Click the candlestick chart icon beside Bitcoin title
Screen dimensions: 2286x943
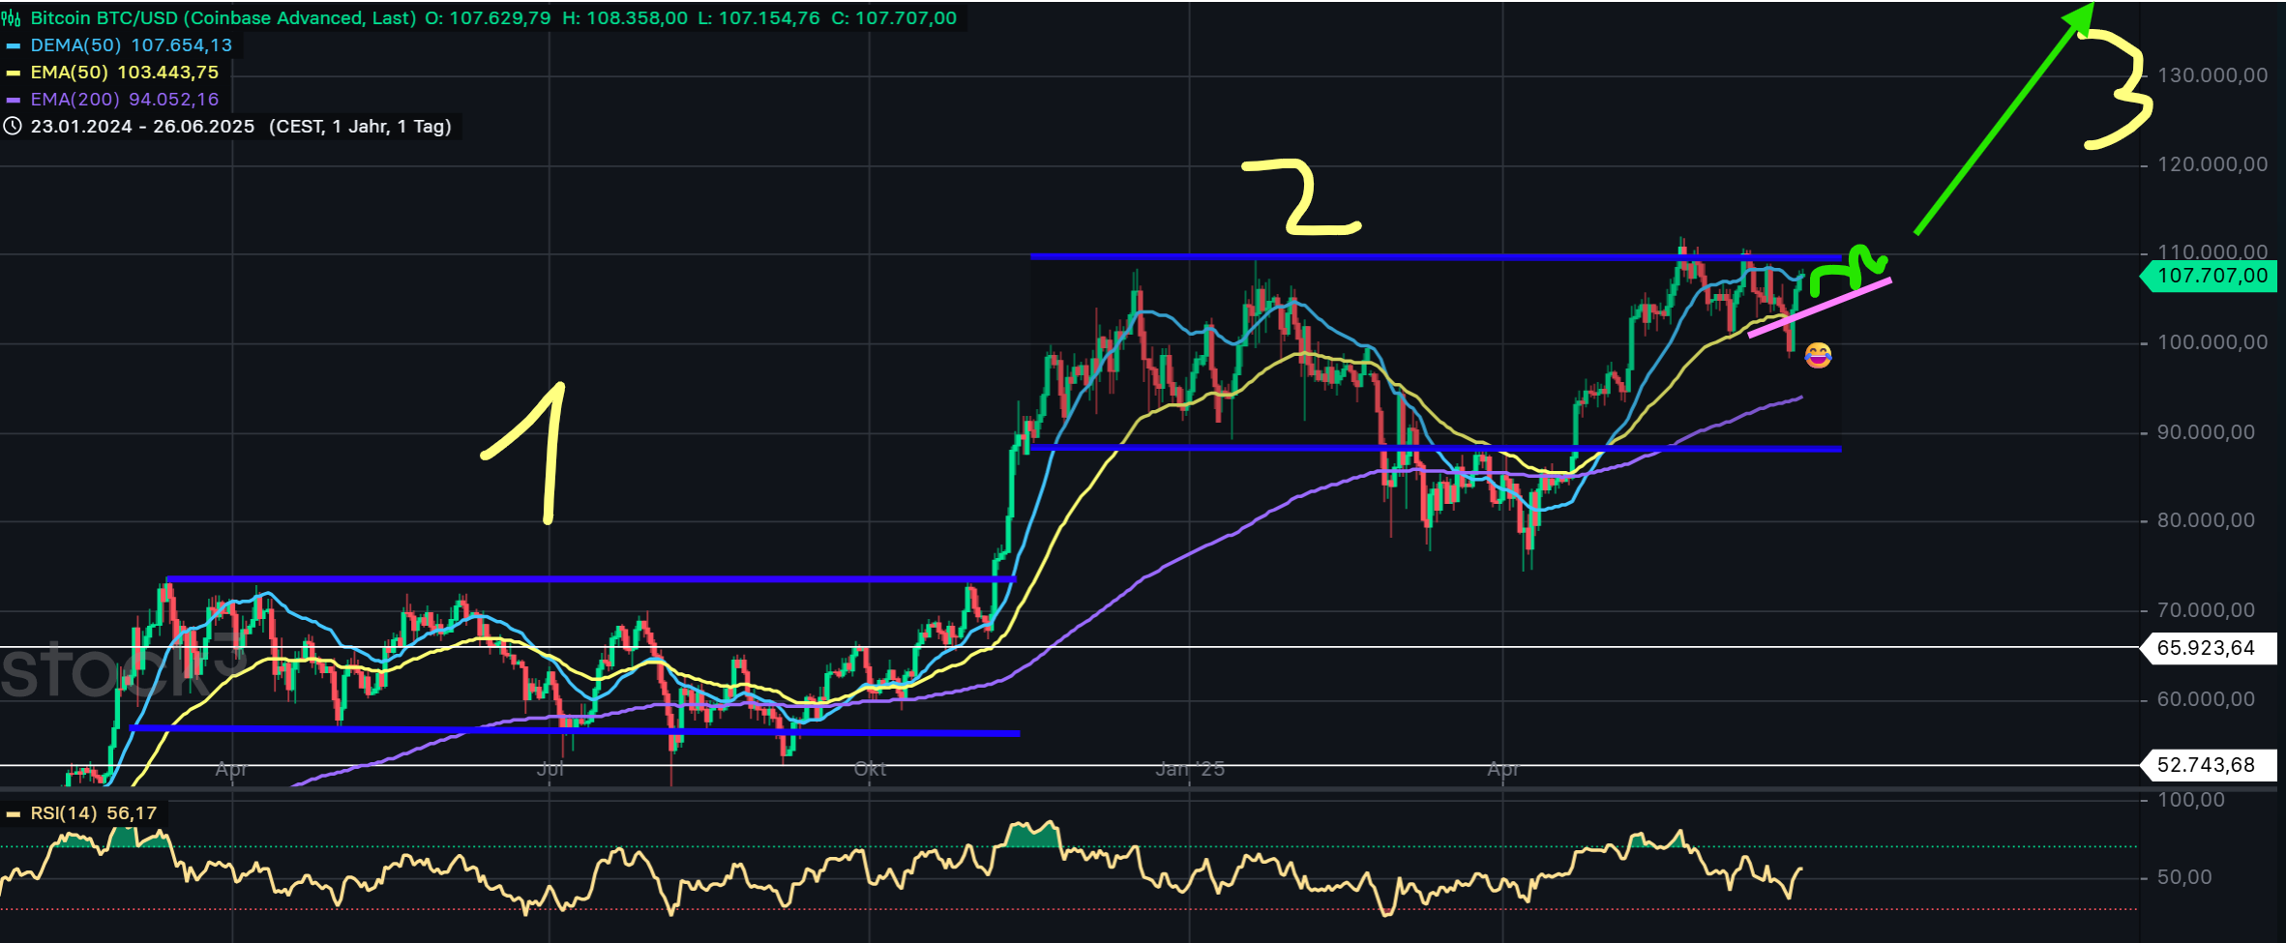click(x=12, y=18)
